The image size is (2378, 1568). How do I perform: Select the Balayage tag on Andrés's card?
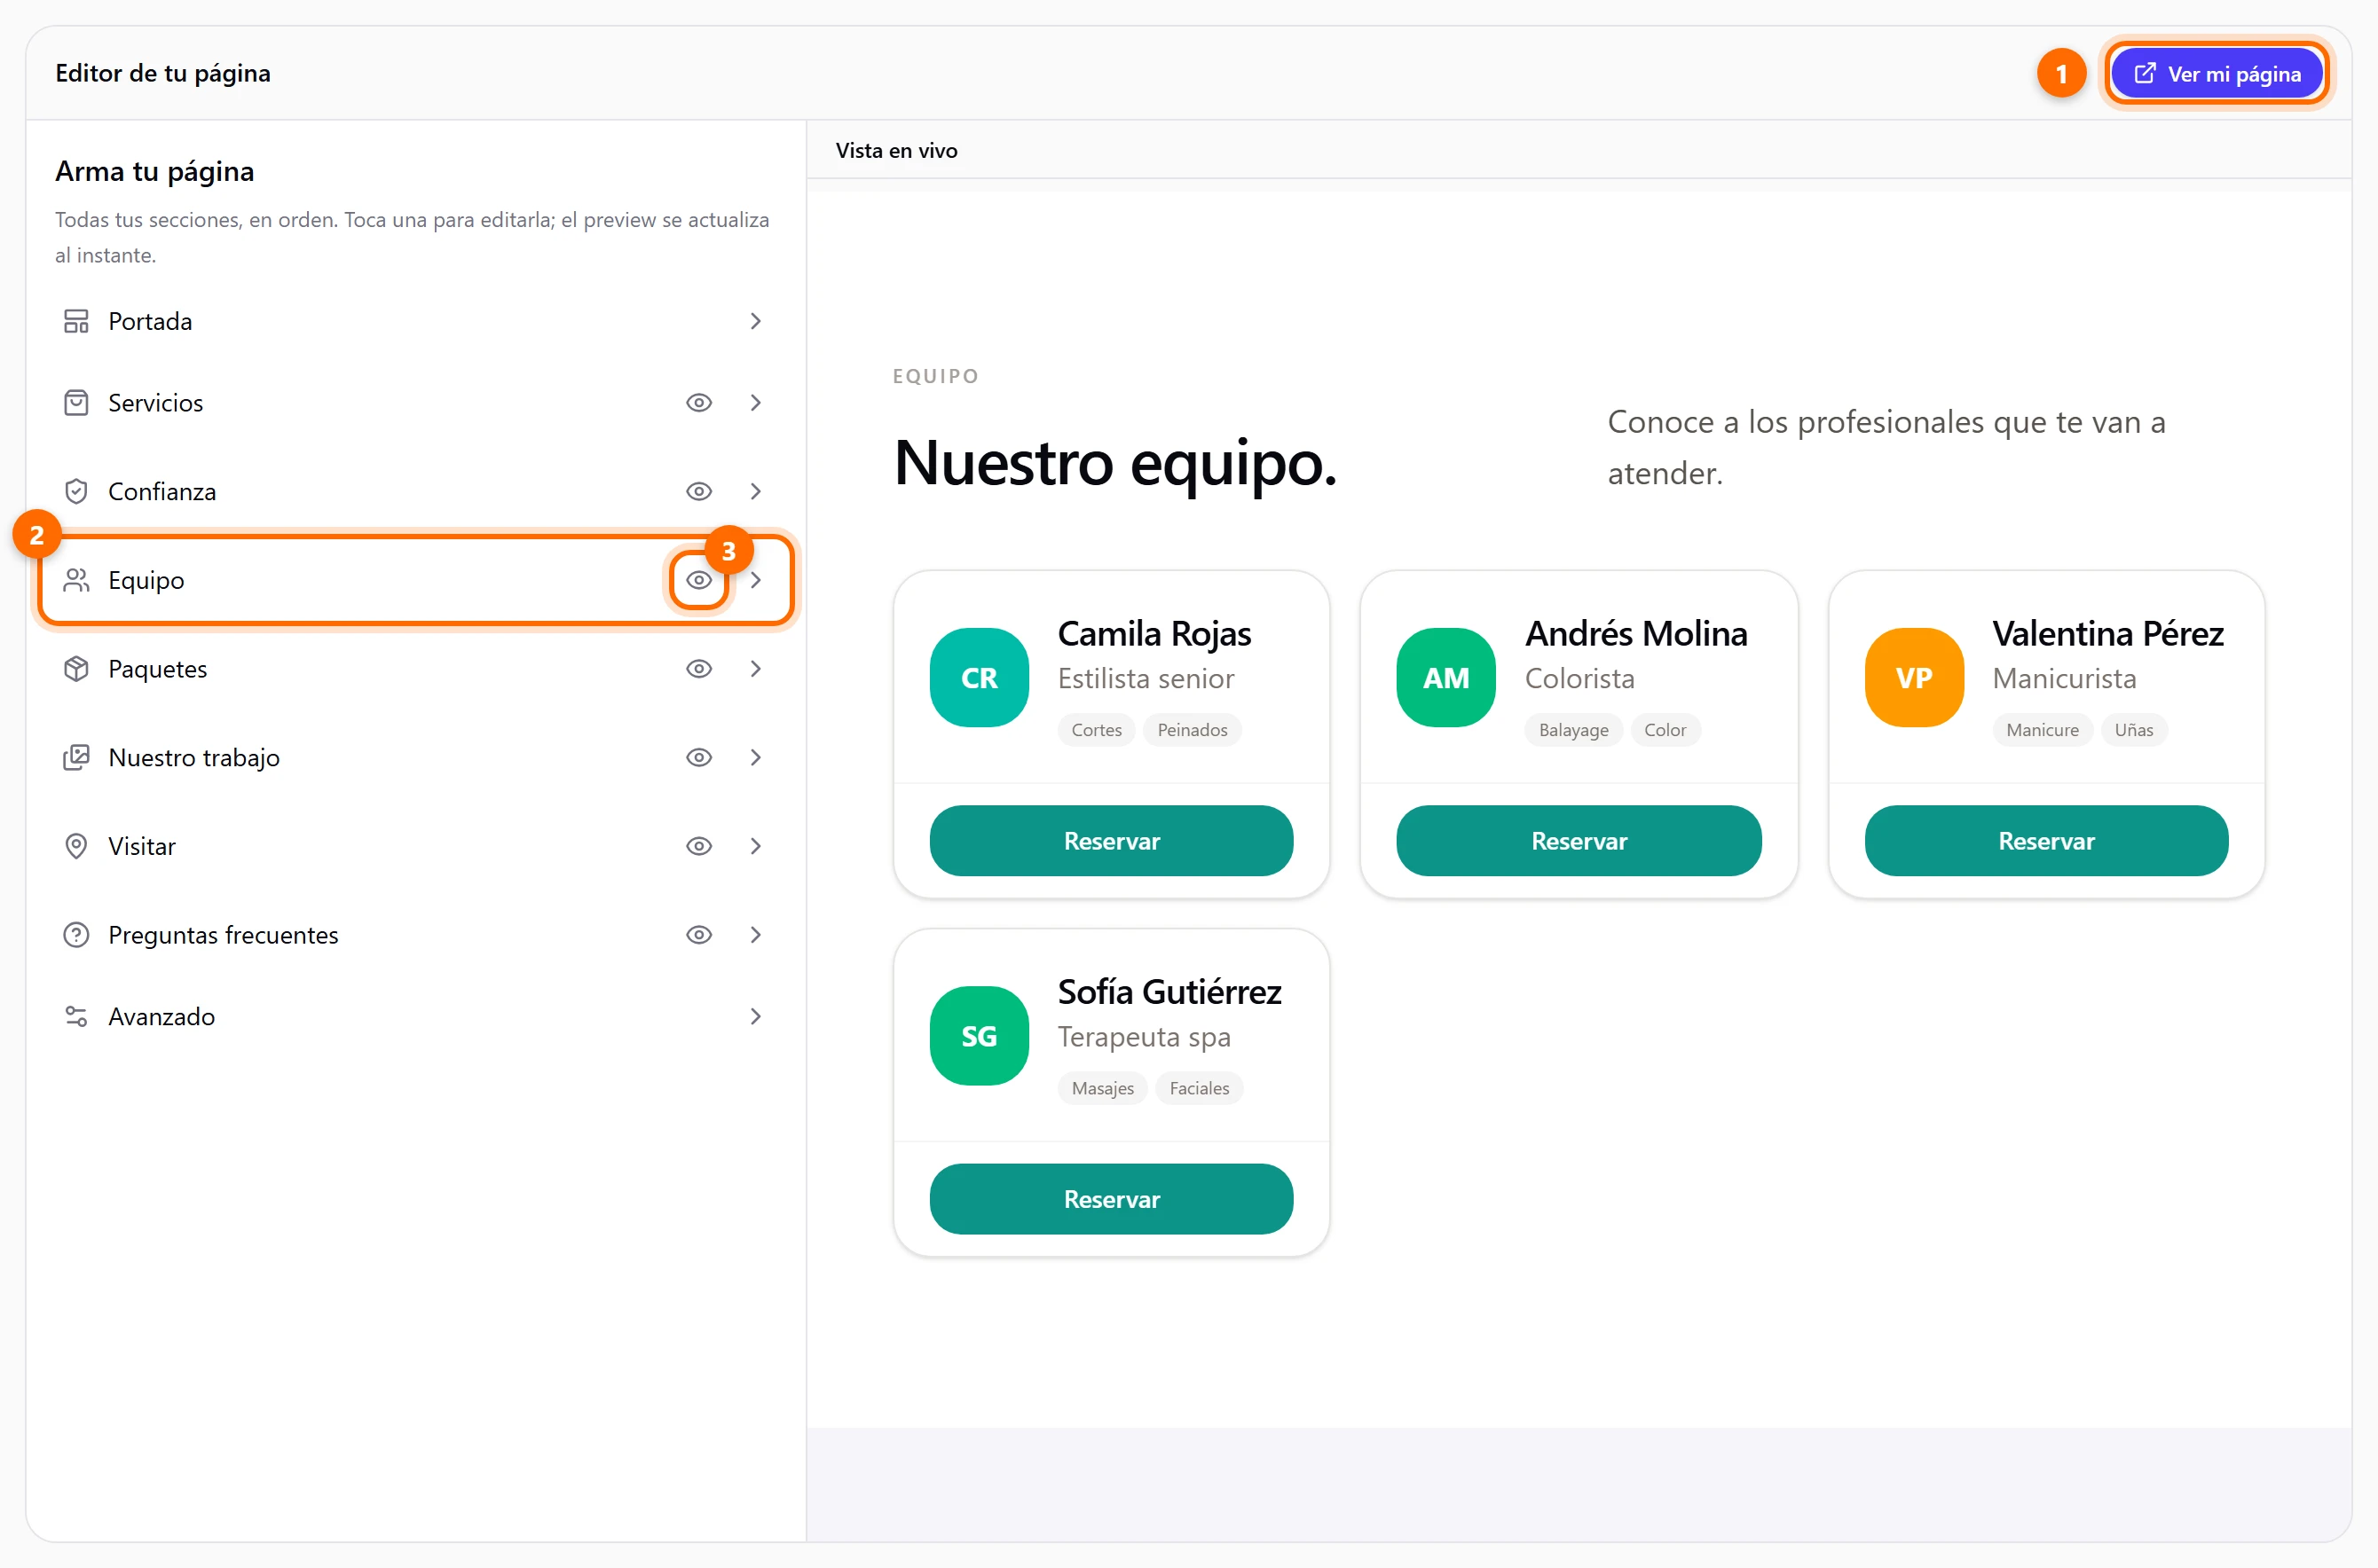(1572, 730)
